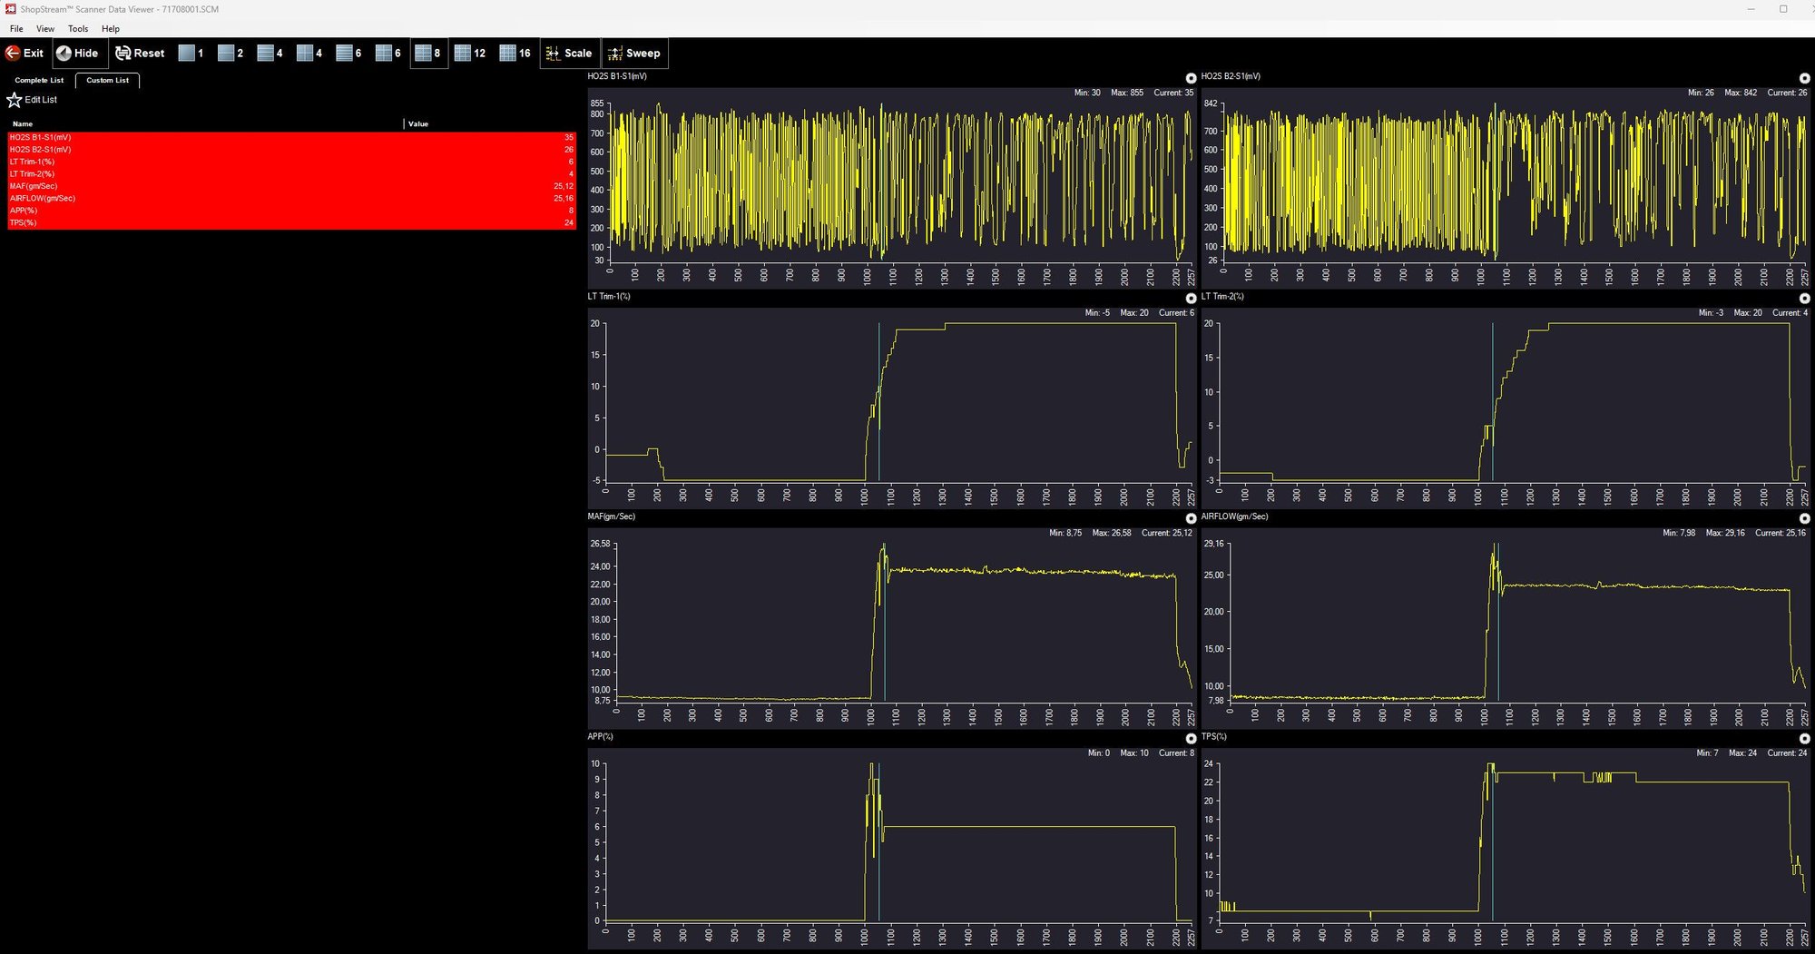Switch to single graph layout 1
This screenshot has width=1815, height=954.
click(x=191, y=54)
